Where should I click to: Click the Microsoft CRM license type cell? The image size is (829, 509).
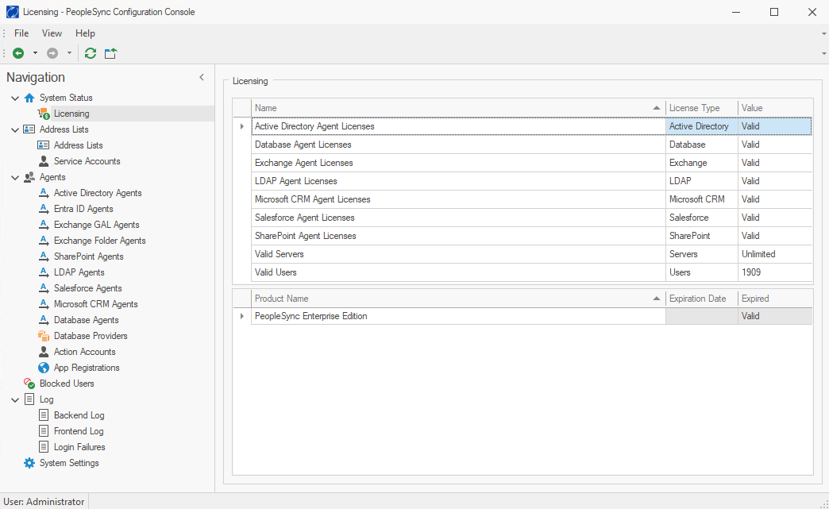[x=702, y=199]
